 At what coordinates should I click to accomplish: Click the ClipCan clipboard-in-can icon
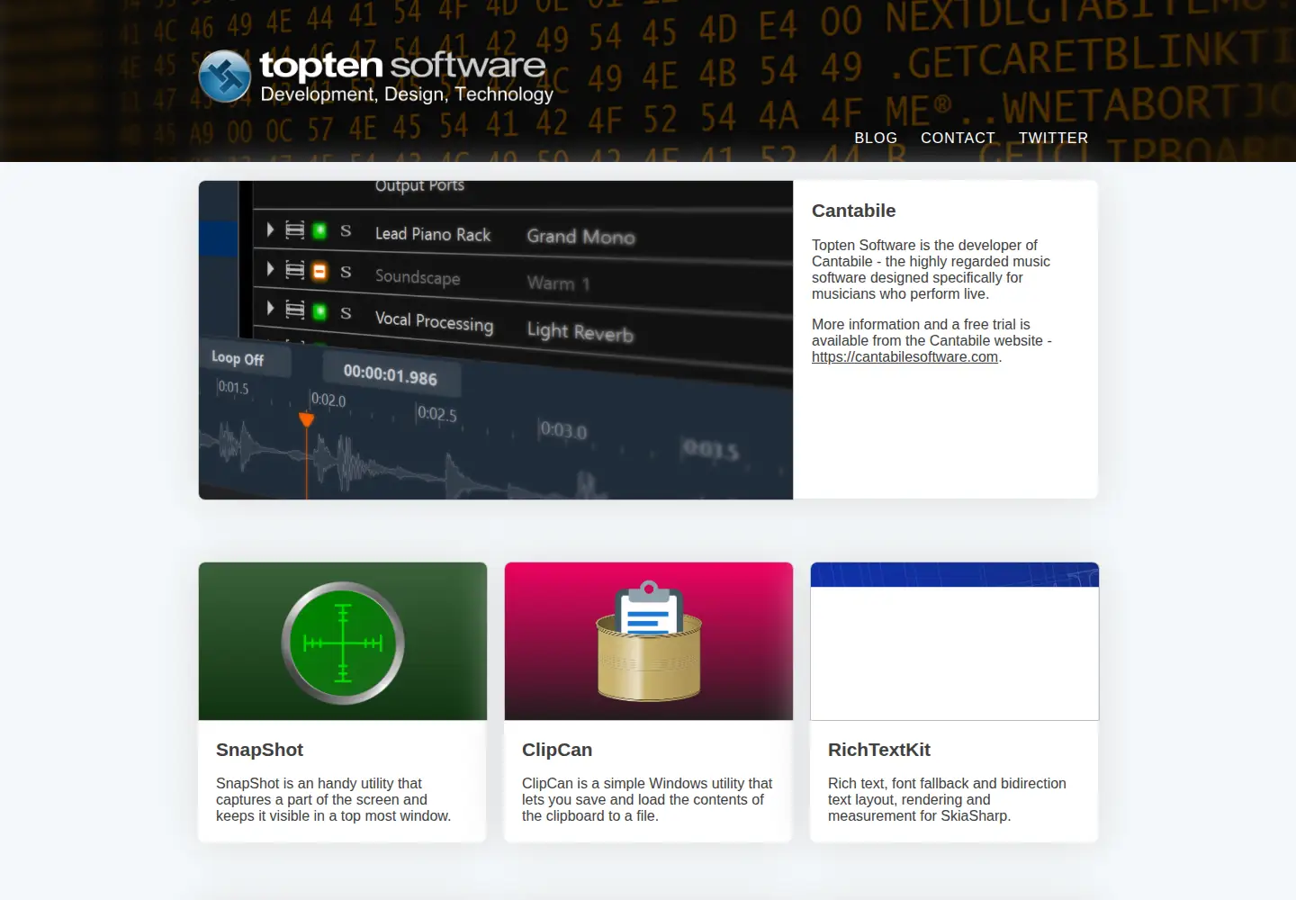(649, 641)
